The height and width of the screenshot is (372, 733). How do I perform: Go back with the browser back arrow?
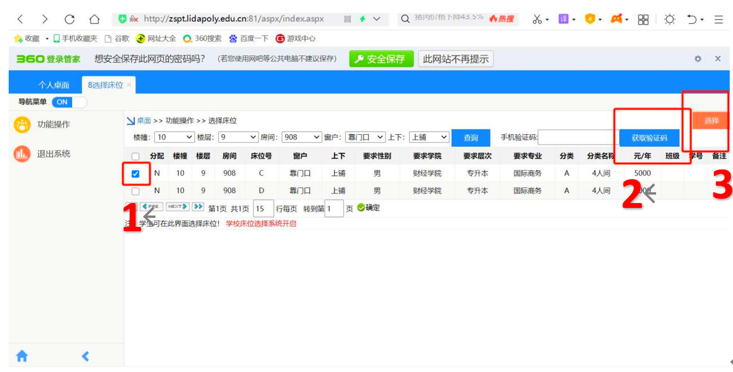(x=20, y=19)
